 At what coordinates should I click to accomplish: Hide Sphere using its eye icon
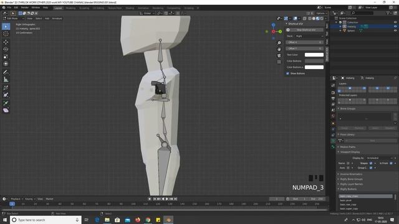click(395, 30)
